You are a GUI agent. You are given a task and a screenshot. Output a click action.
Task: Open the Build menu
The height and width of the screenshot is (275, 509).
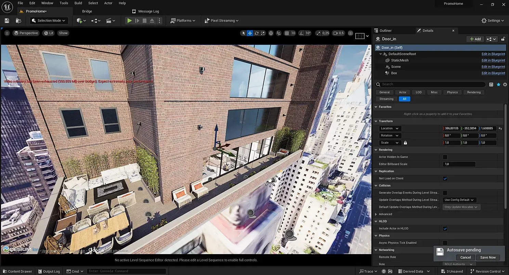[x=78, y=3]
